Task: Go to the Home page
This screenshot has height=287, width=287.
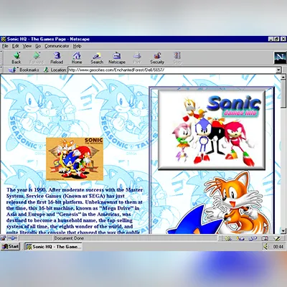Action: click(x=77, y=58)
